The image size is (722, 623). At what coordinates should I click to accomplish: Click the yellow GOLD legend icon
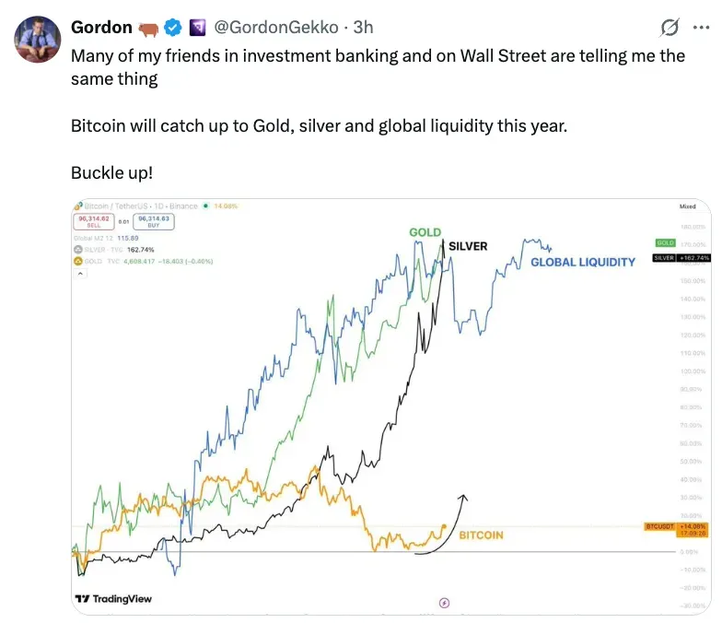pyautogui.click(x=77, y=261)
